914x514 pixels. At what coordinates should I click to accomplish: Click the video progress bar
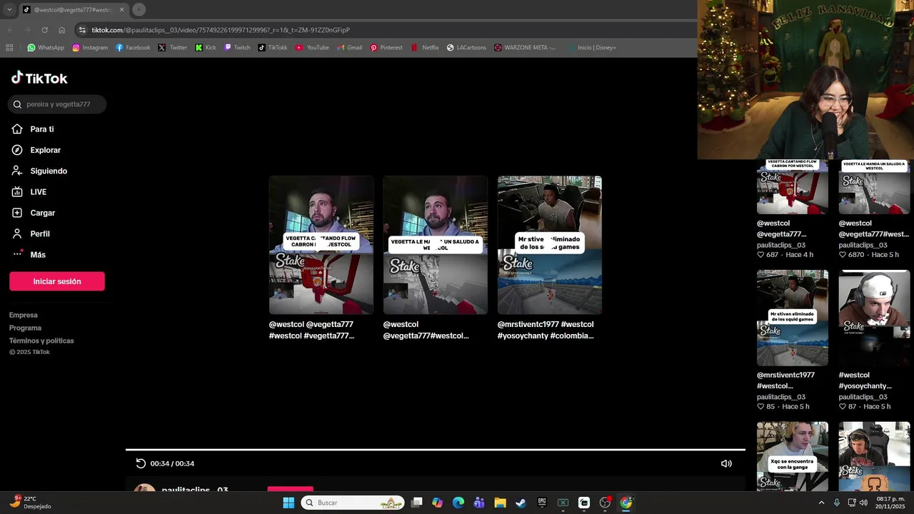(436, 450)
